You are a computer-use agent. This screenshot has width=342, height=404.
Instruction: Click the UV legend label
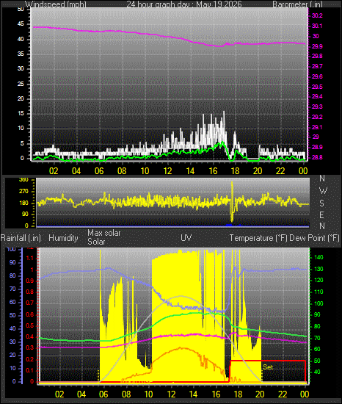pos(186,237)
